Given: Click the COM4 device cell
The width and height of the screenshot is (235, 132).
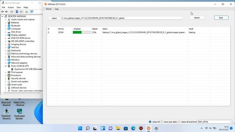Looking at the screenshot, I should click(x=61, y=32).
